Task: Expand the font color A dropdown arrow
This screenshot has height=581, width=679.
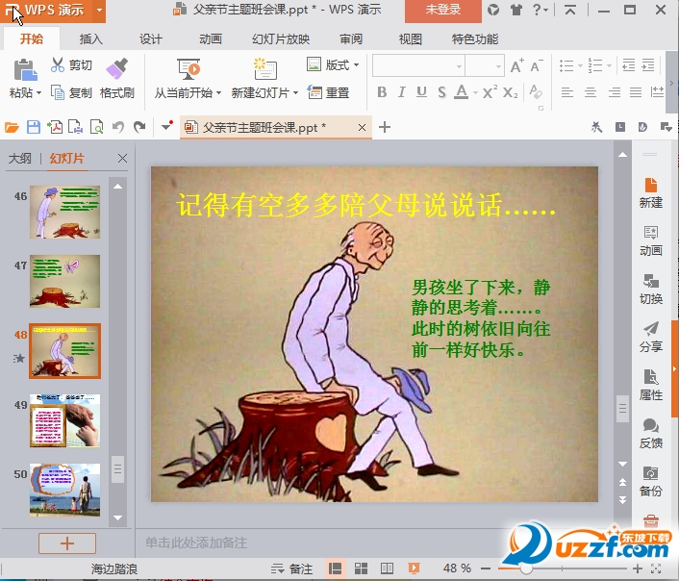Action: coord(475,92)
